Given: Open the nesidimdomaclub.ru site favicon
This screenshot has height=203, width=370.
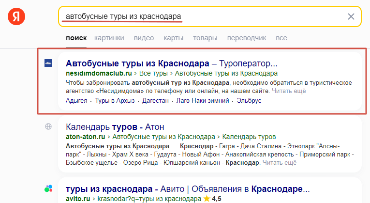Looking at the screenshot, I should pyautogui.click(x=48, y=63).
